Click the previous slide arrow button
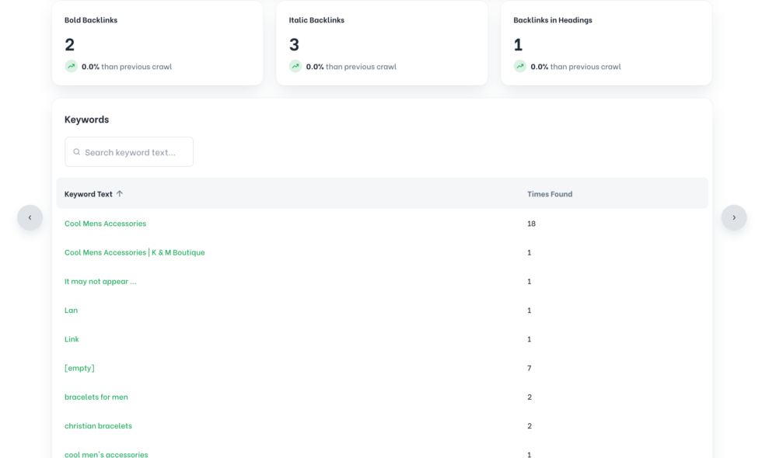Image resolution: width=762 pixels, height=458 pixels. [x=30, y=217]
